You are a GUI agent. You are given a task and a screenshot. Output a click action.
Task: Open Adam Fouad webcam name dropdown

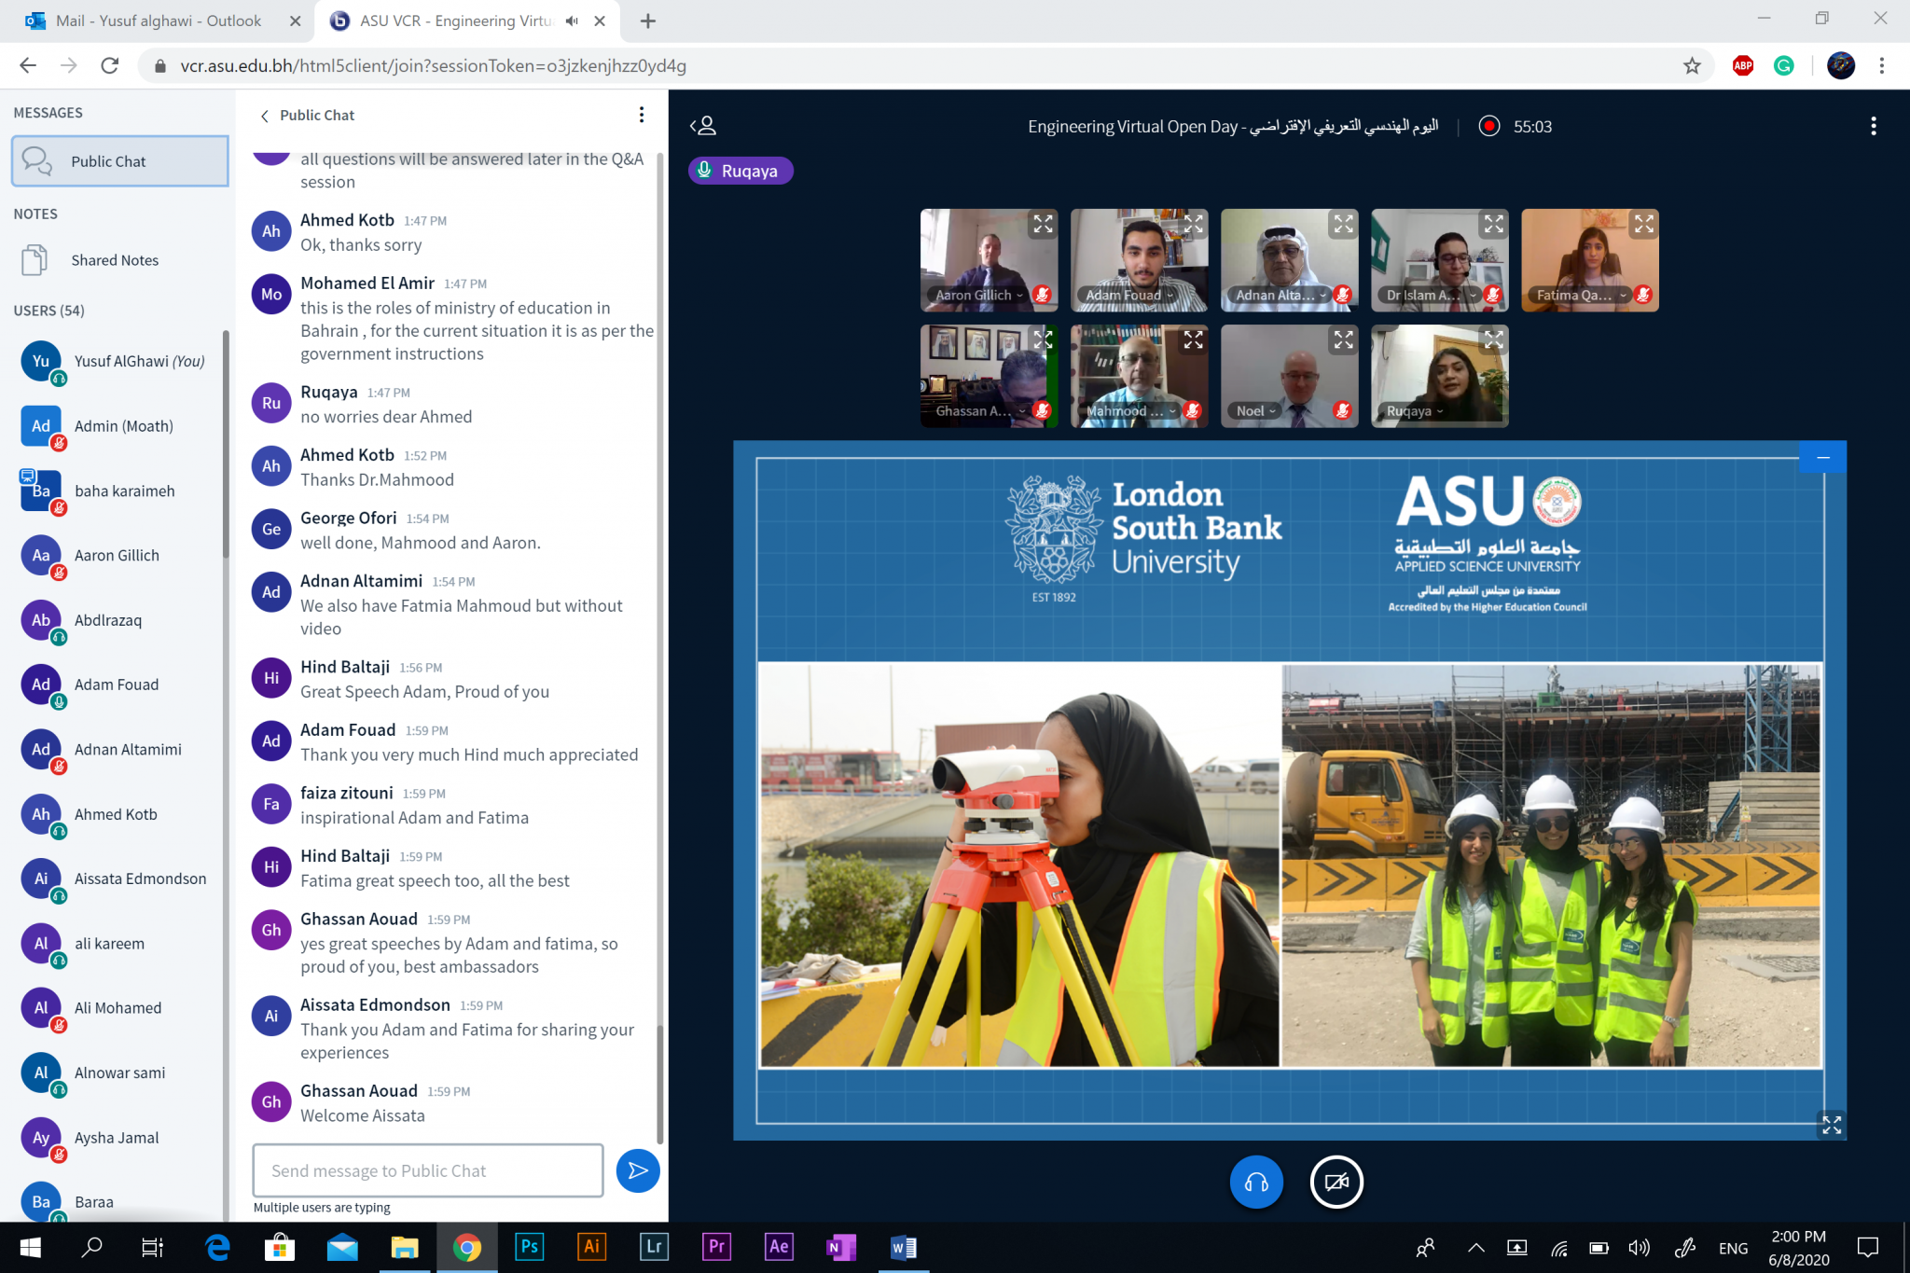pyautogui.click(x=1129, y=295)
